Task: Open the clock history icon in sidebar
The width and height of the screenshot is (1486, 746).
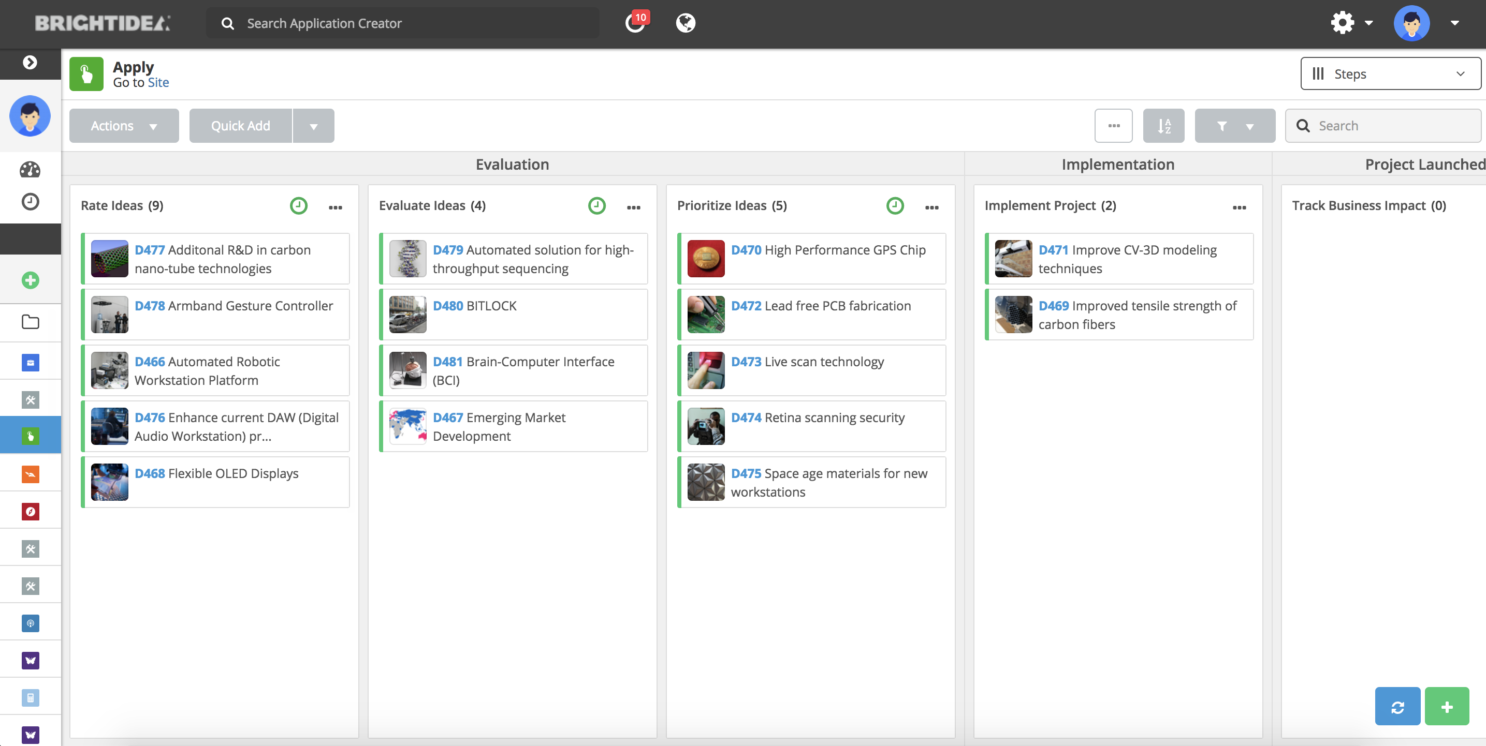Action: [30, 201]
